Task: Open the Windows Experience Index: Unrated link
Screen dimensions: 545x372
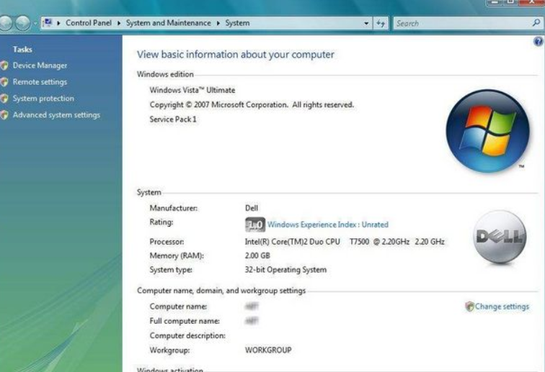Action: (327, 224)
